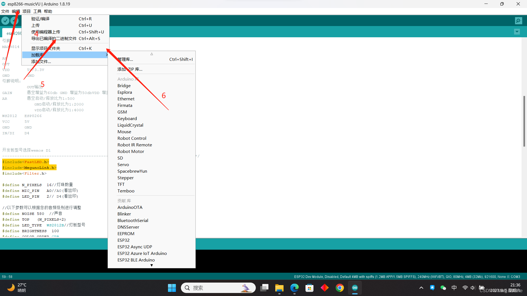Open the Microsoft Store taskbar icon
This screenshot has width=527, height=296.
309,288
